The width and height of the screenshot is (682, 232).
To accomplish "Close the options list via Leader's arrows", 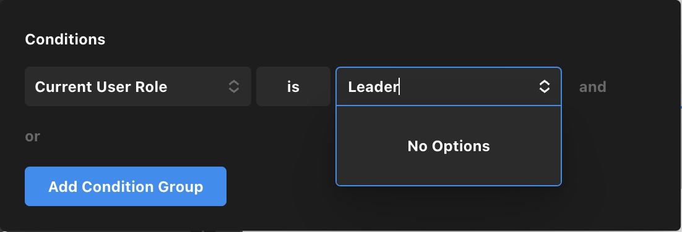I will (544, 86).
